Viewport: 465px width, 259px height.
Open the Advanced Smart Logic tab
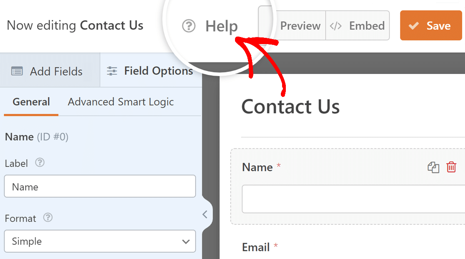coord(120,102)
